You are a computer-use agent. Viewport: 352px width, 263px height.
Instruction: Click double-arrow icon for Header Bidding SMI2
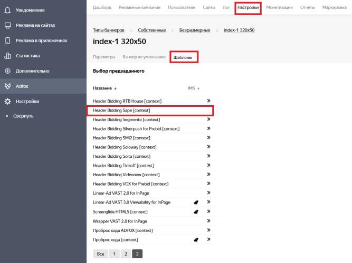tap(208, 137)
